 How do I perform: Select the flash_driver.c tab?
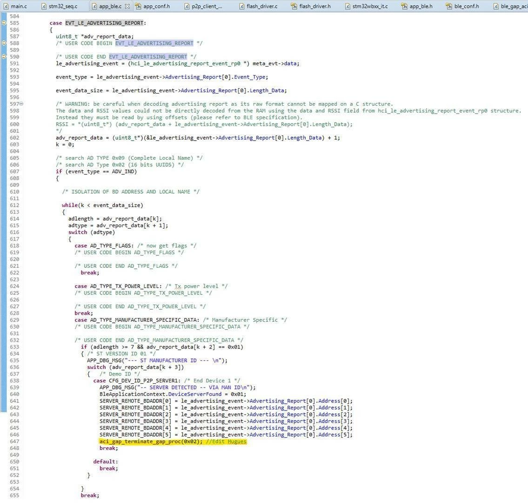click(259, 6)
